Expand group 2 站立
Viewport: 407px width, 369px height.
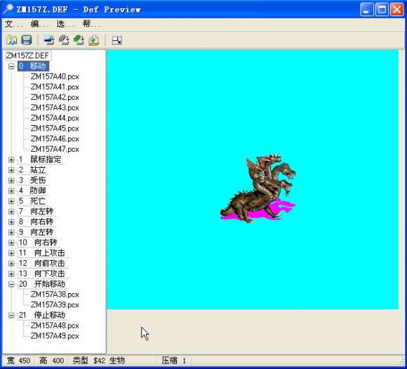[x=11, y=170]
